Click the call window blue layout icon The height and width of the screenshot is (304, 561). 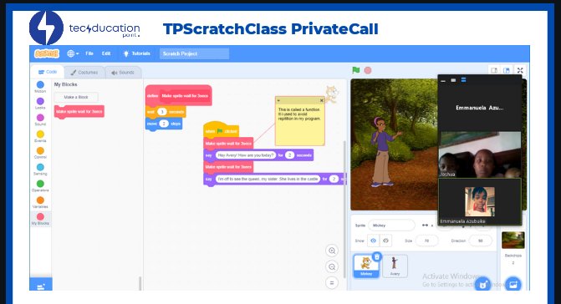tap(463, 79)
